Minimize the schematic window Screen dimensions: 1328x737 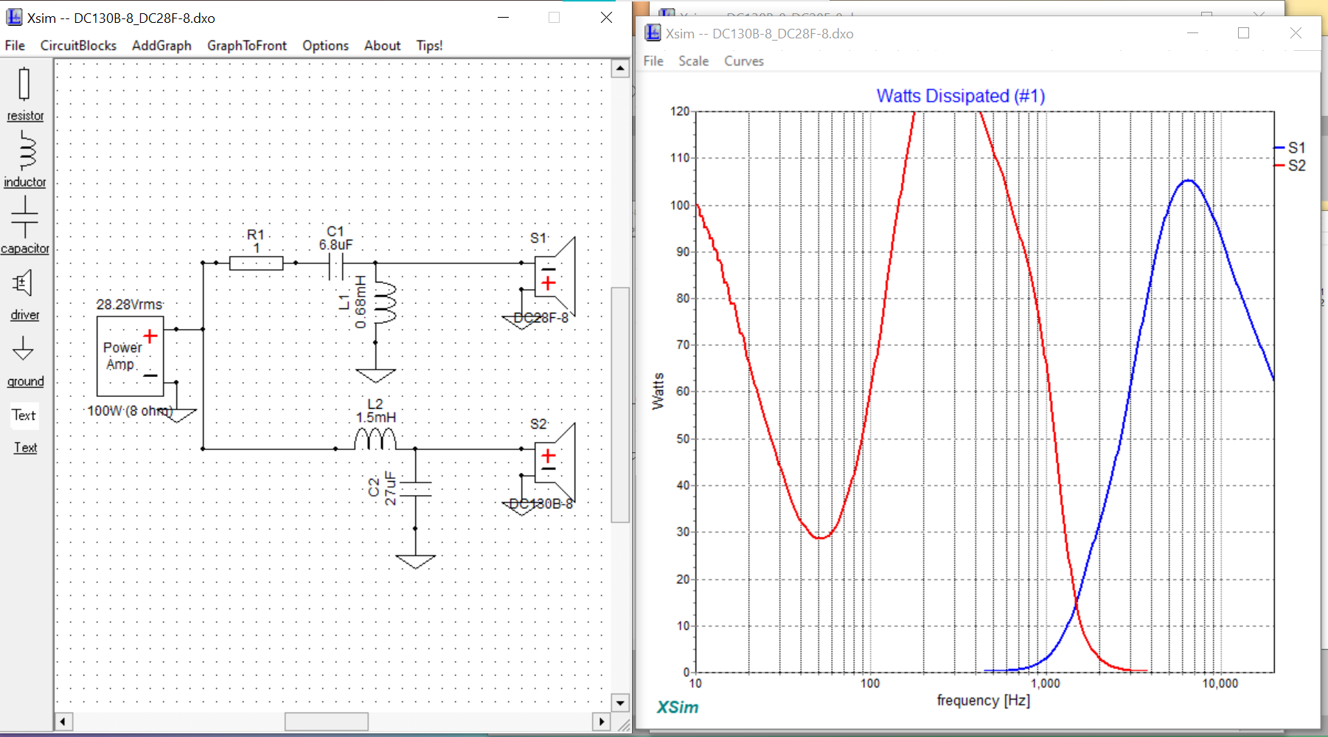[504, 17]
